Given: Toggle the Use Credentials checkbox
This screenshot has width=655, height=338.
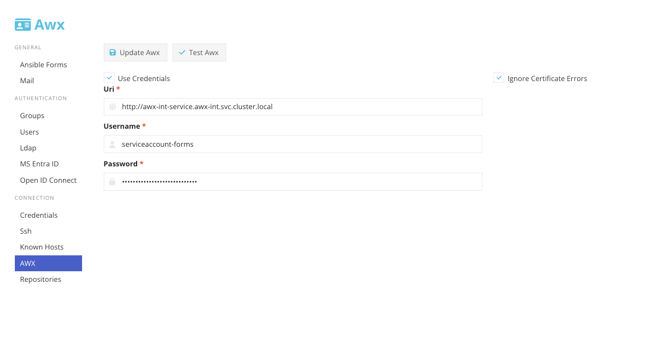Looking at the screenshot, I should pyautogui.click(x=109, y=78).
